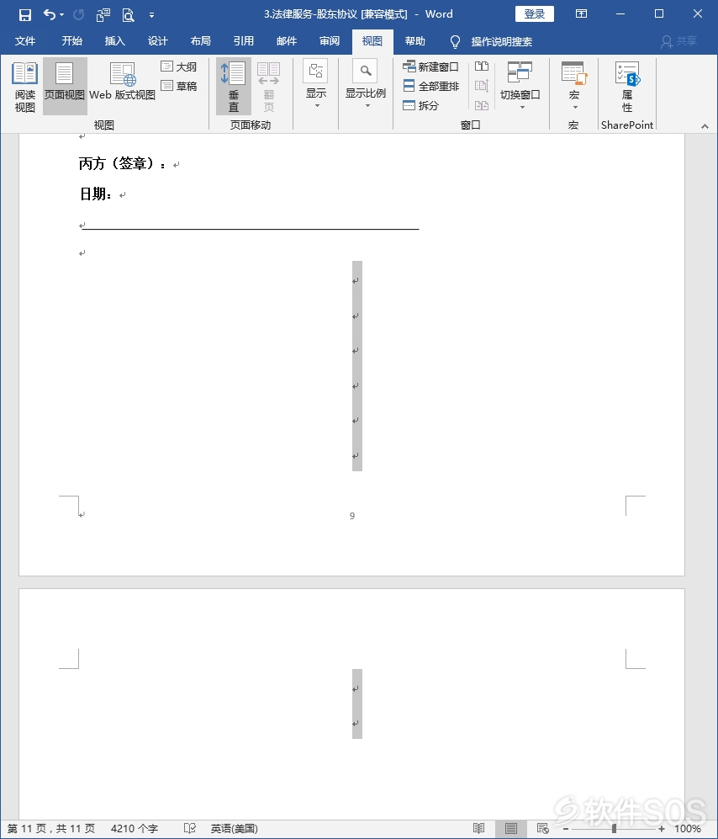718x839 pixels.
Task: Expand the 宏 macros dropdown arrow
Action: click(x=575, y=107)
